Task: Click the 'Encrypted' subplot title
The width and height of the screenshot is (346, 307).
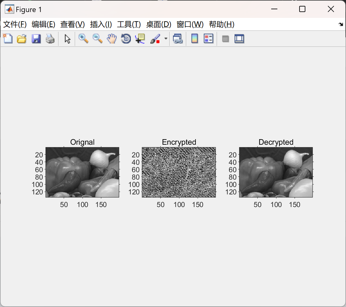Action: 179,142
